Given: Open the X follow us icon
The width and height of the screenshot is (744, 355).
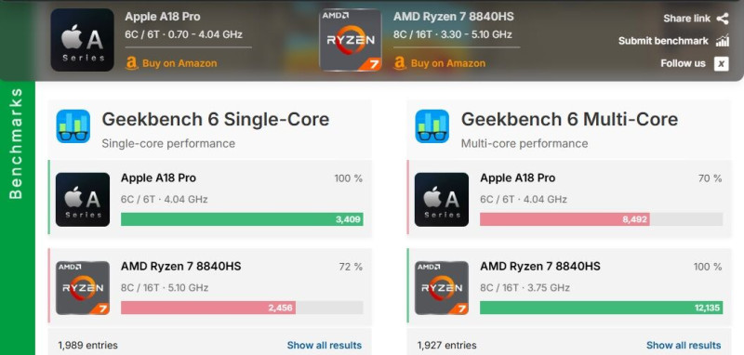Looking at the screenshot, I should click(x=722, y=63).
